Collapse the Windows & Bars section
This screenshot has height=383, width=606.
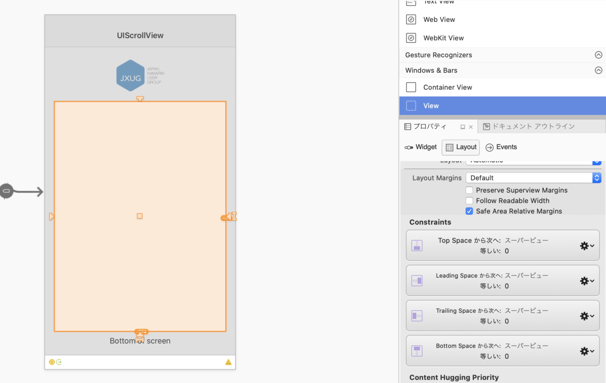click(x=598, y=70)
